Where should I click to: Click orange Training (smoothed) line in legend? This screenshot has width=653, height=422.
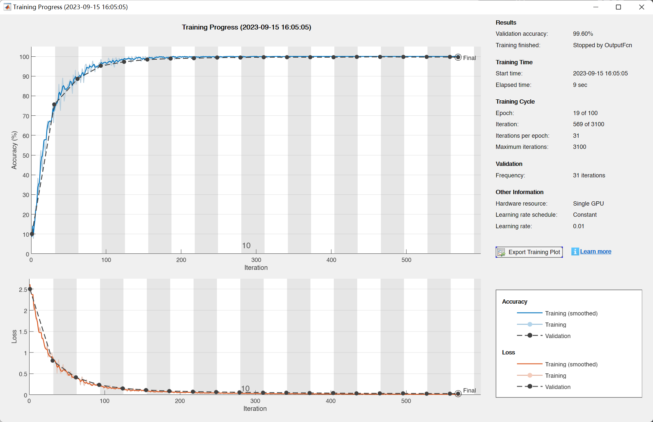[x=530, y=364]
